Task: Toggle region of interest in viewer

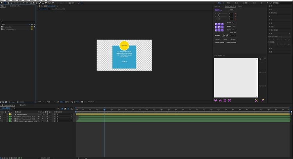Action: point(66,102)
